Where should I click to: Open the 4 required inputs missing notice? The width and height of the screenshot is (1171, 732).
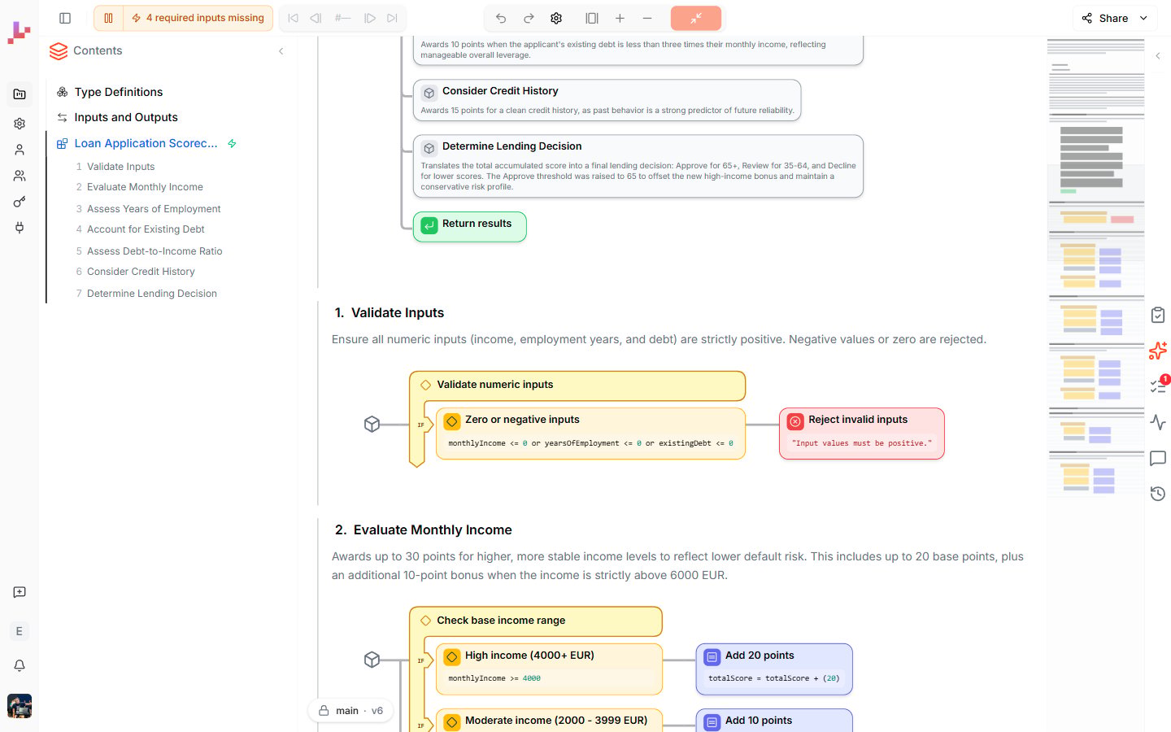click(x=198, y=18)
